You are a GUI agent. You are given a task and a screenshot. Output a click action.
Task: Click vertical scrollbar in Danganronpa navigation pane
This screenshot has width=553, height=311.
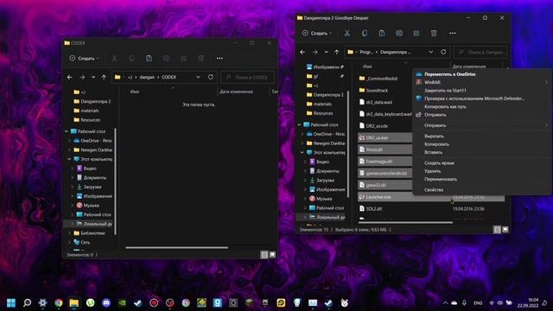coord(348,144)
